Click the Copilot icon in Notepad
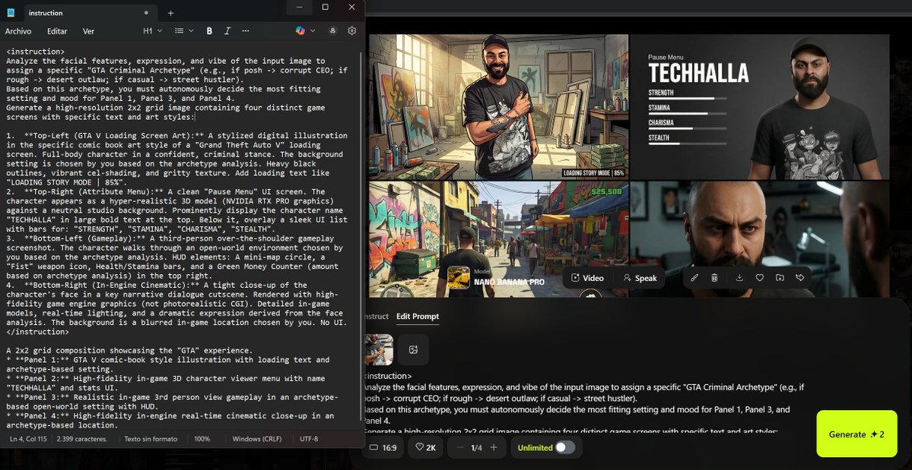The width and height of the screenshot is (912, 470). tap(300, 31)
